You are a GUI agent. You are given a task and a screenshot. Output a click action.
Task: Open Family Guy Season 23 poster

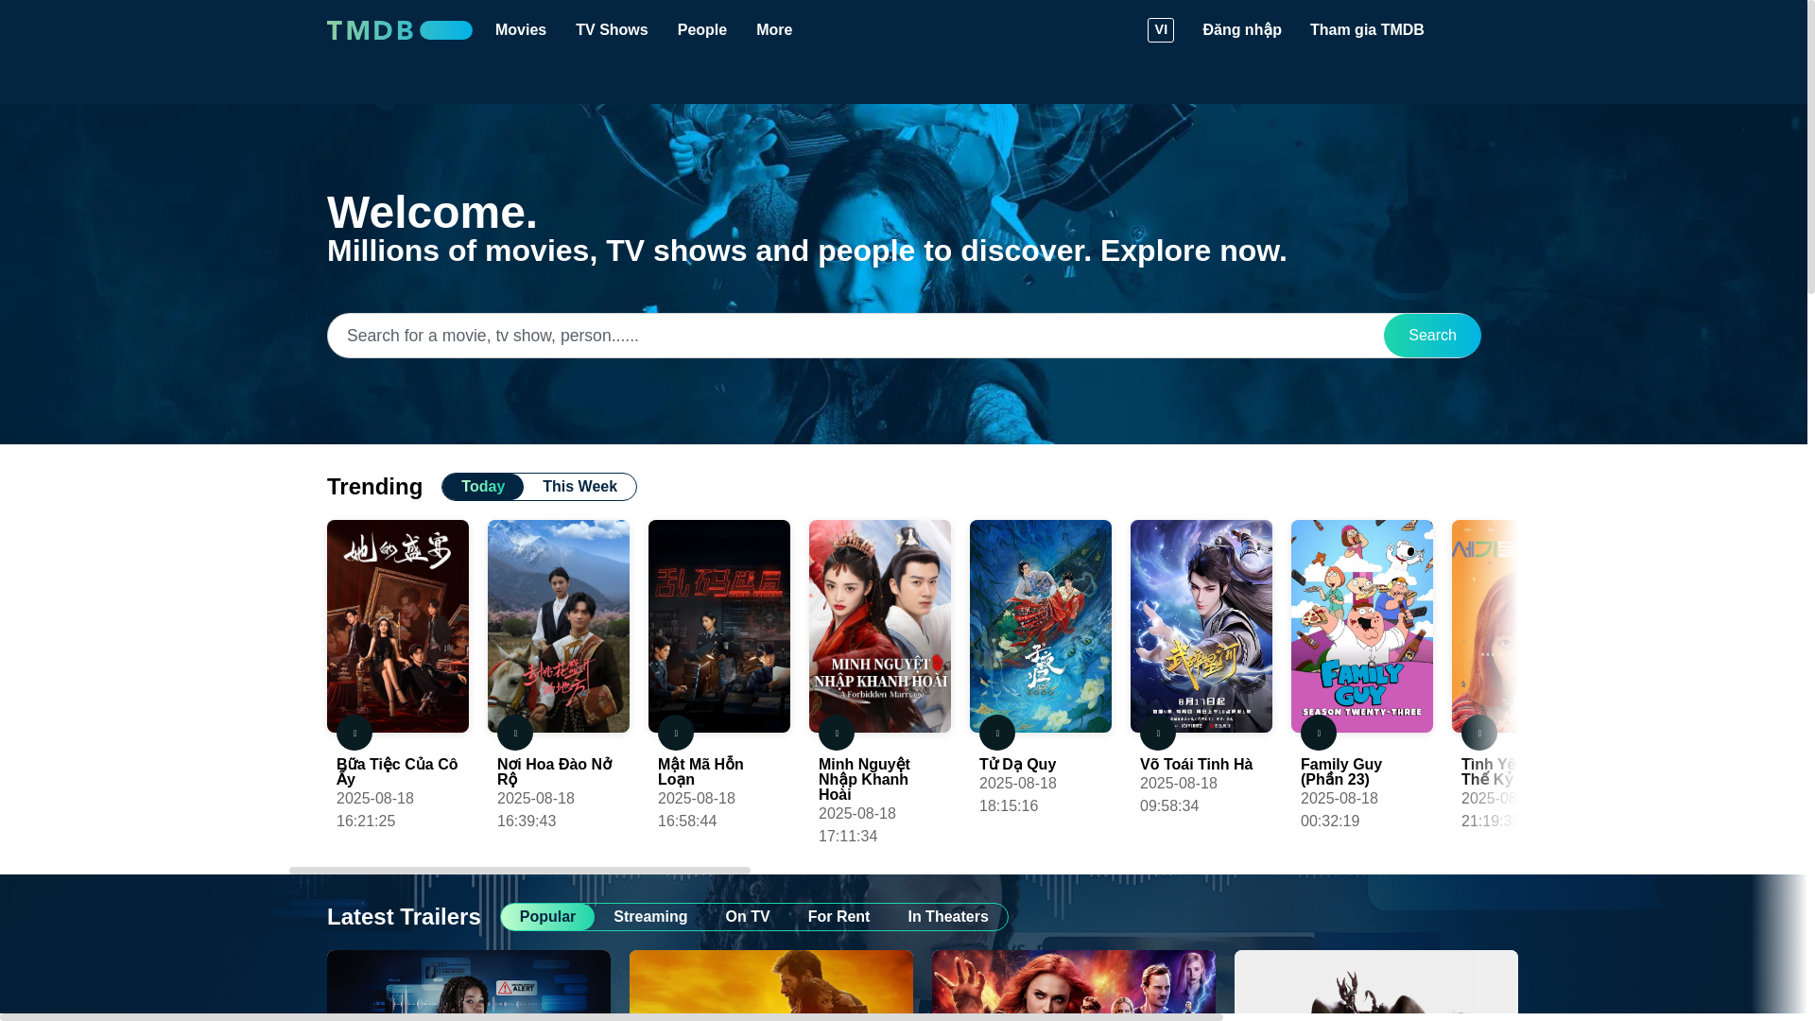(x=1362, y=626)
